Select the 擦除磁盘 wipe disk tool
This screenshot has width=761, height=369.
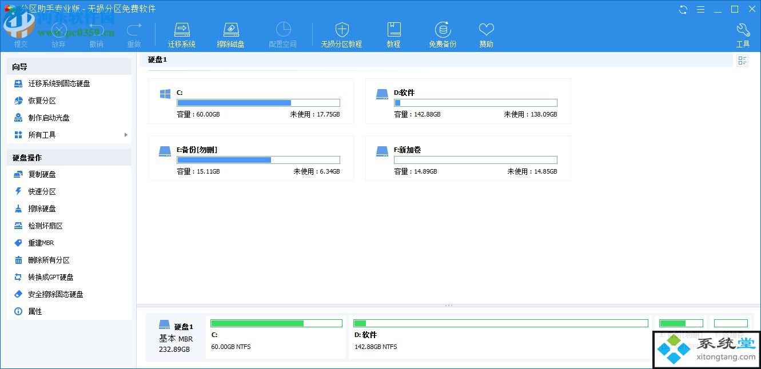click(230, 35)
